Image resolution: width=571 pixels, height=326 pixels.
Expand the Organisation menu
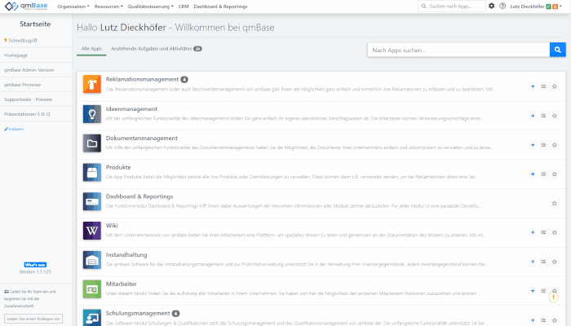73,7
